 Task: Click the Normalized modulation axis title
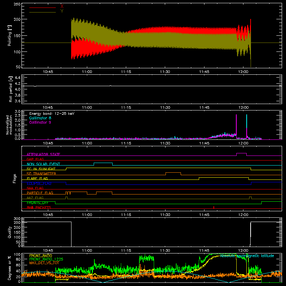(9, 125)
